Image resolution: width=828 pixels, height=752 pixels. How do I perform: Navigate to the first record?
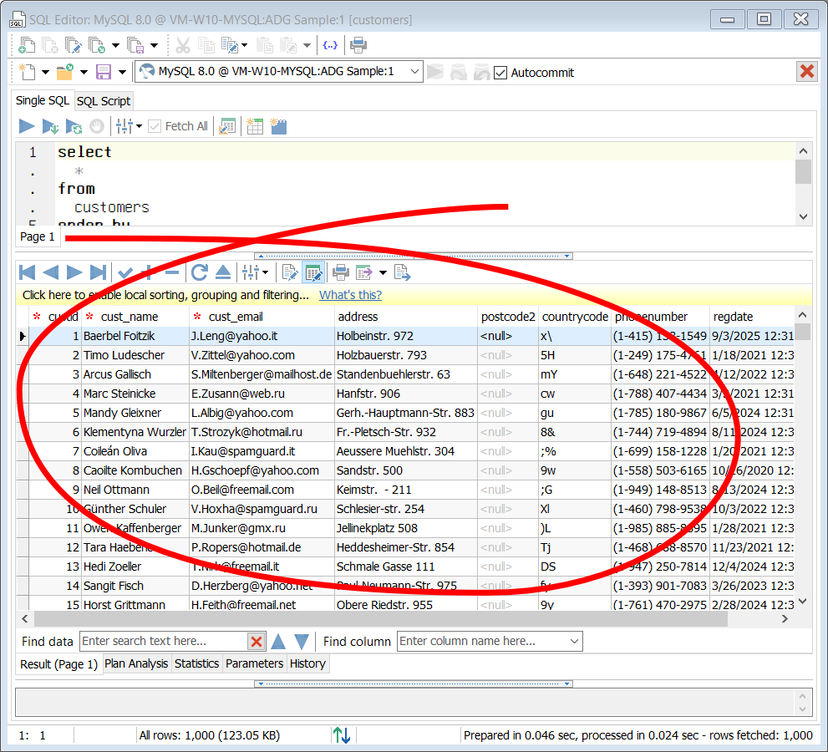26,272
